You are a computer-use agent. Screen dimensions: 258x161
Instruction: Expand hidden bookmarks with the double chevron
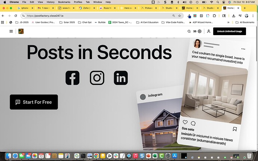(x=228, y=22)
